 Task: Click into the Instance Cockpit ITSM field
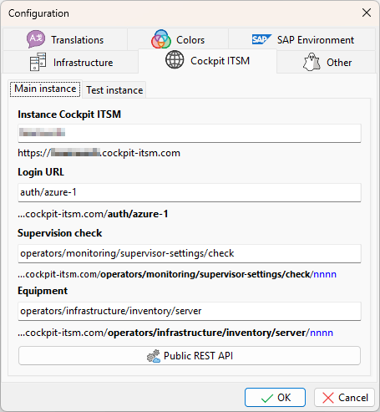click(190, 133)
